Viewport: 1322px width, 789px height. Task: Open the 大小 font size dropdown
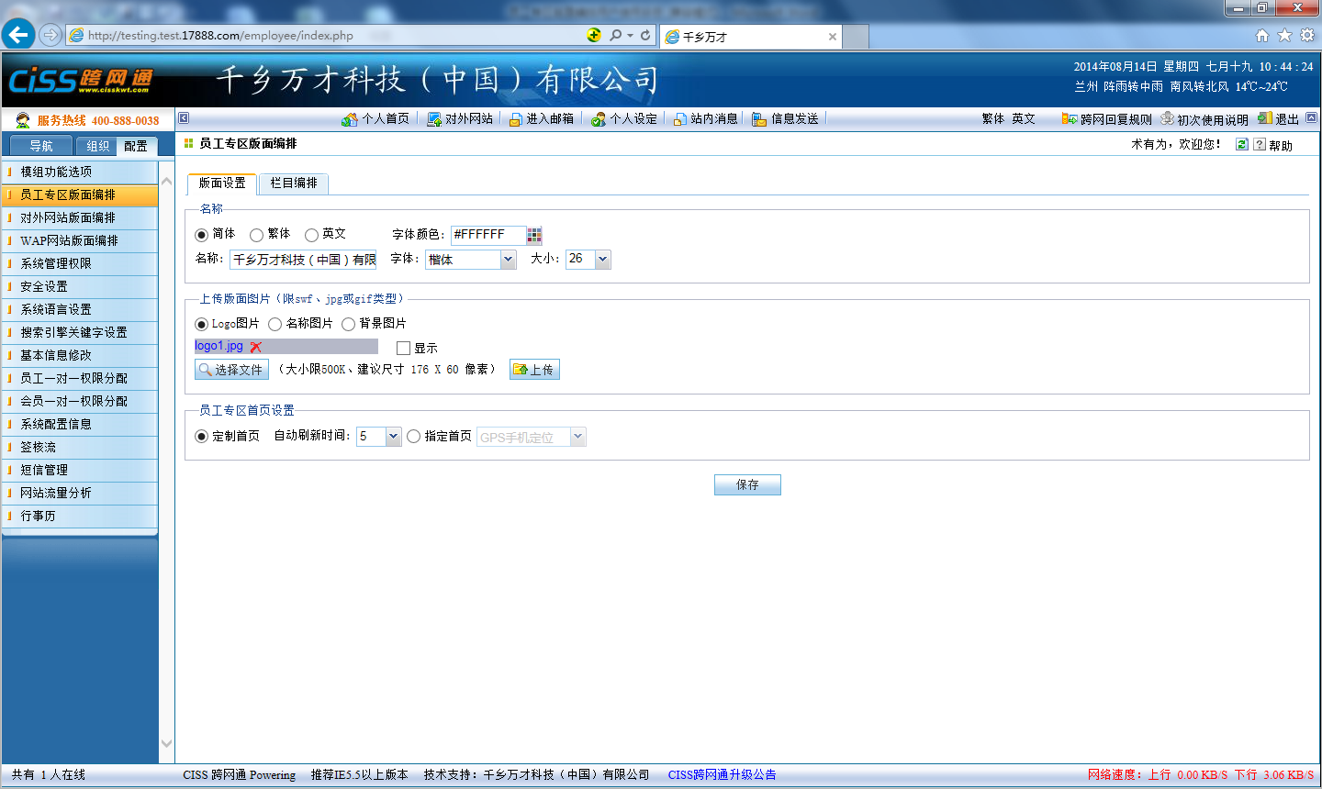603,260
